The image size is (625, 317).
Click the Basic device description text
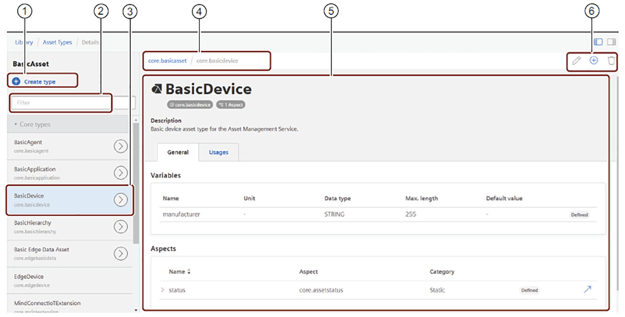click(x=224, y=129)
